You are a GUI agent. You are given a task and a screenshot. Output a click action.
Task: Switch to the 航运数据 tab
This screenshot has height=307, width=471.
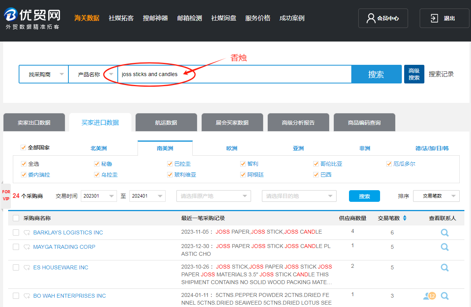(166, 123)
